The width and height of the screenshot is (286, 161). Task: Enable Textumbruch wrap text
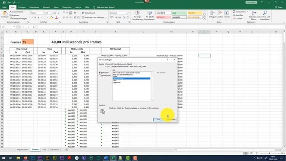point(88,13)
